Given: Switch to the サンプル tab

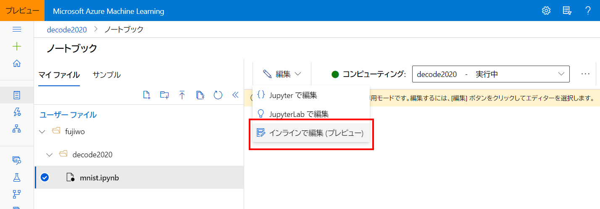Looking at the screenshot, I should click(107, 75).
